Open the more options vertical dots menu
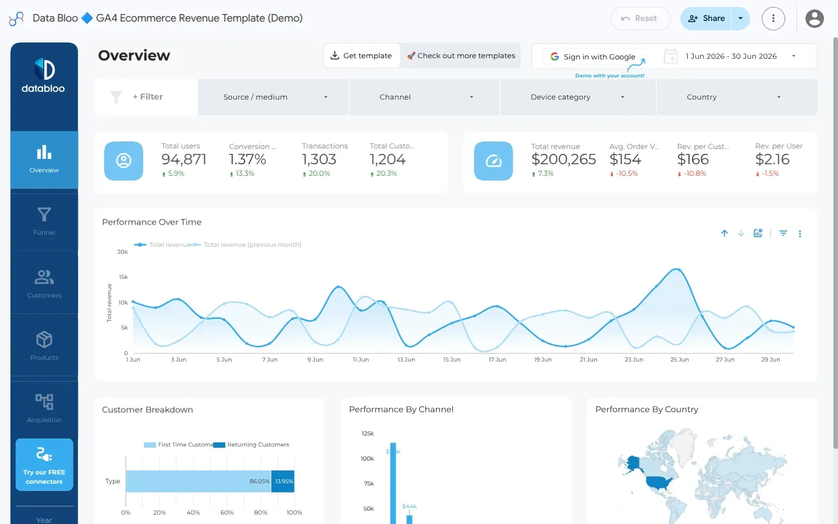 pyautogui.click(x=773, y=19)
